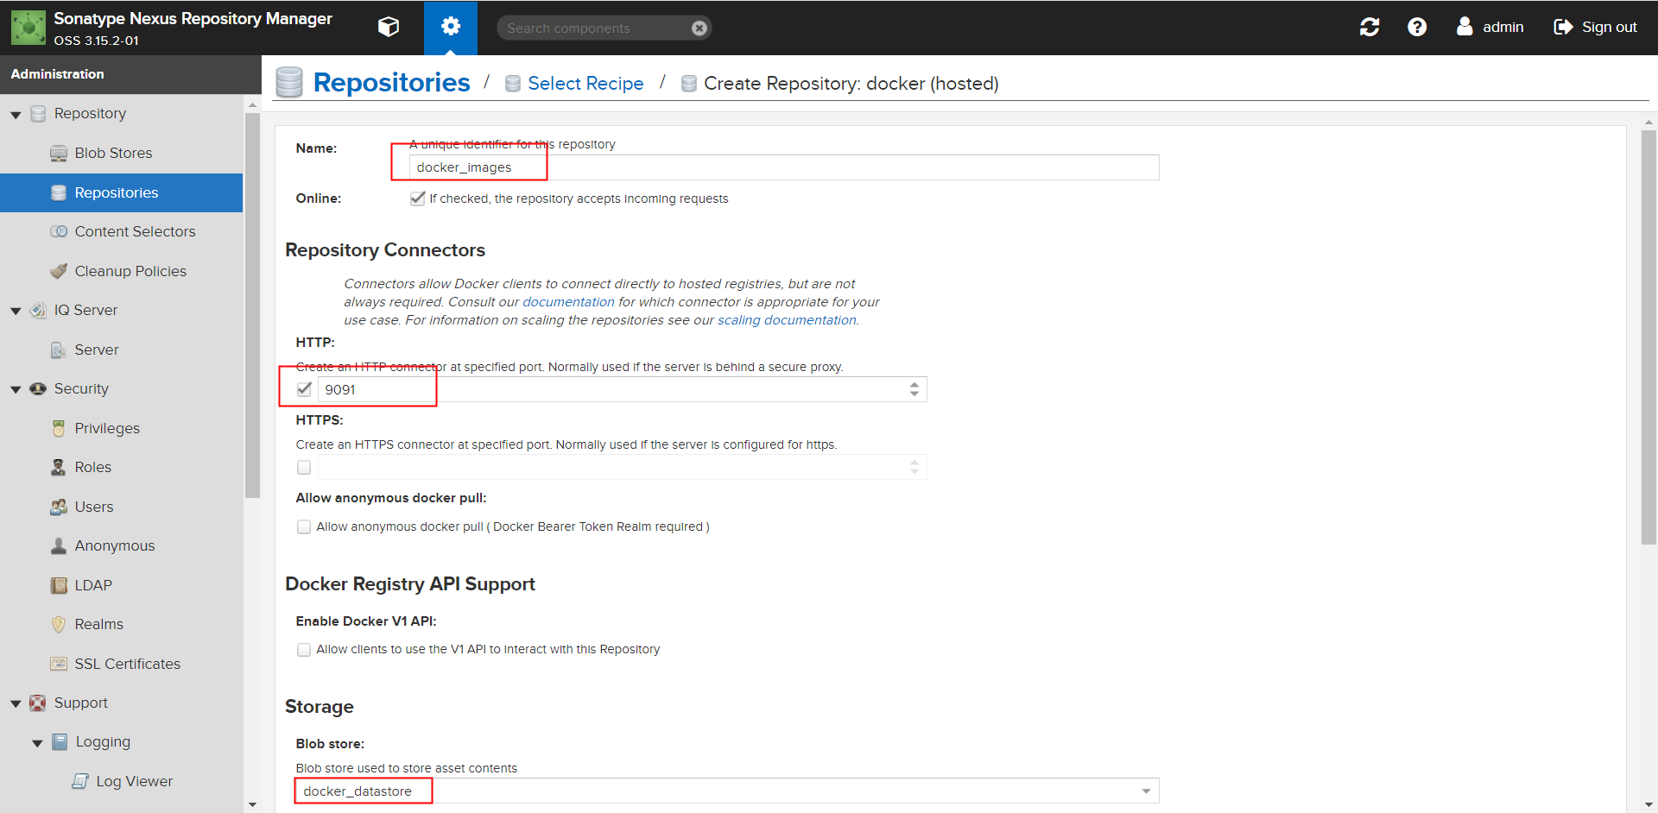This screenshot has width=1658, height=813.
Task: Click the Repositories database icon in sidebar
Action: pyautogui.click(x=59, y=192)
